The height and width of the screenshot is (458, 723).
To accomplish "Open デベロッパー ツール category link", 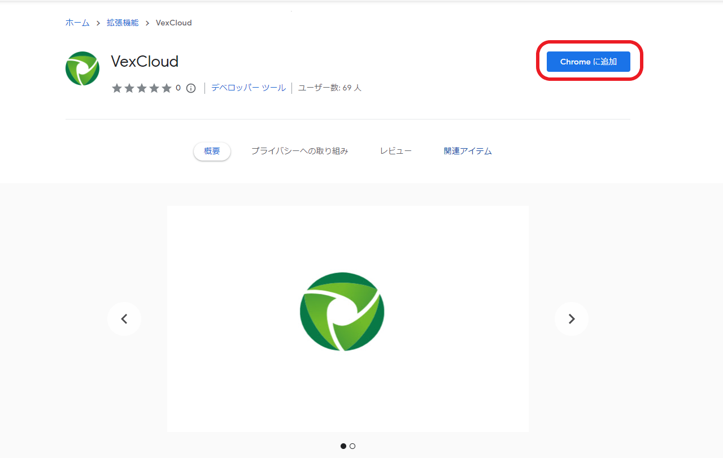I will [249, 88].
